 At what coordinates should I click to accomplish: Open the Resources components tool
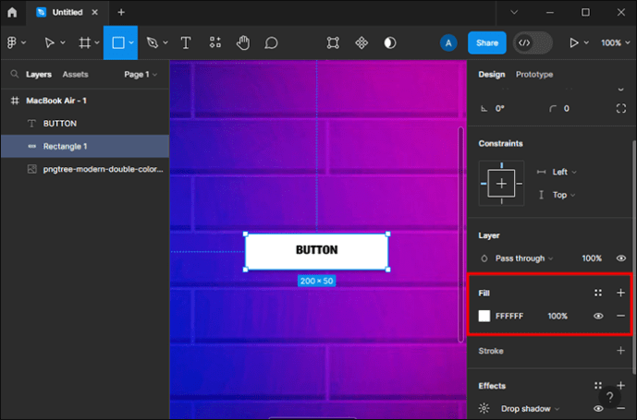click(x=214, y=42)
